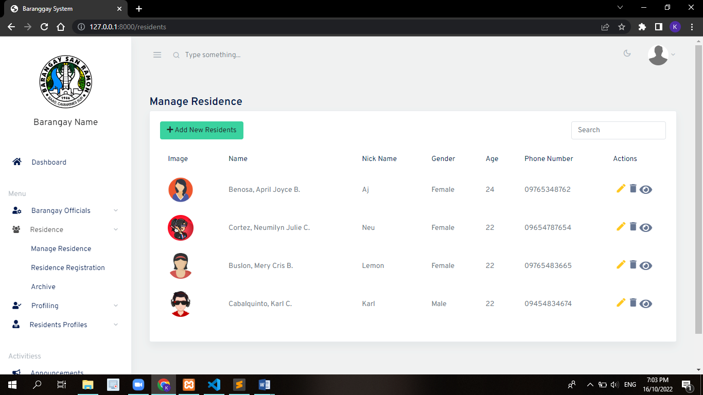Screen dimensions: 703x395
Task: Click the search magnifier icon
Action: coord(176,55)
